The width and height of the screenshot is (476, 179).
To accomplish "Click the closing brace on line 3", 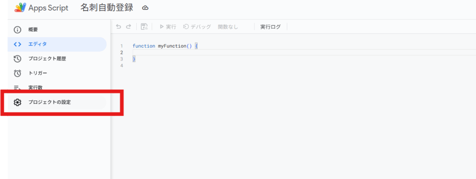I will click(134, 59).
